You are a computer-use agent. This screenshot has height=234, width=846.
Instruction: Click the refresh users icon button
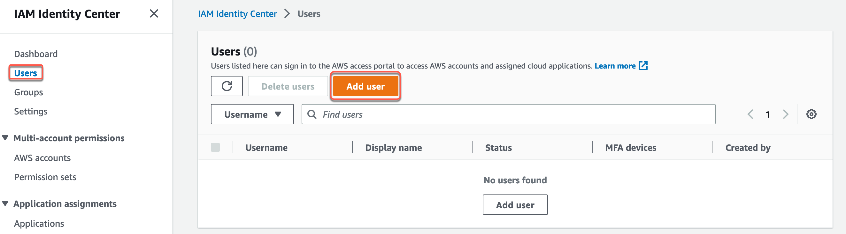tap(227, 86)
